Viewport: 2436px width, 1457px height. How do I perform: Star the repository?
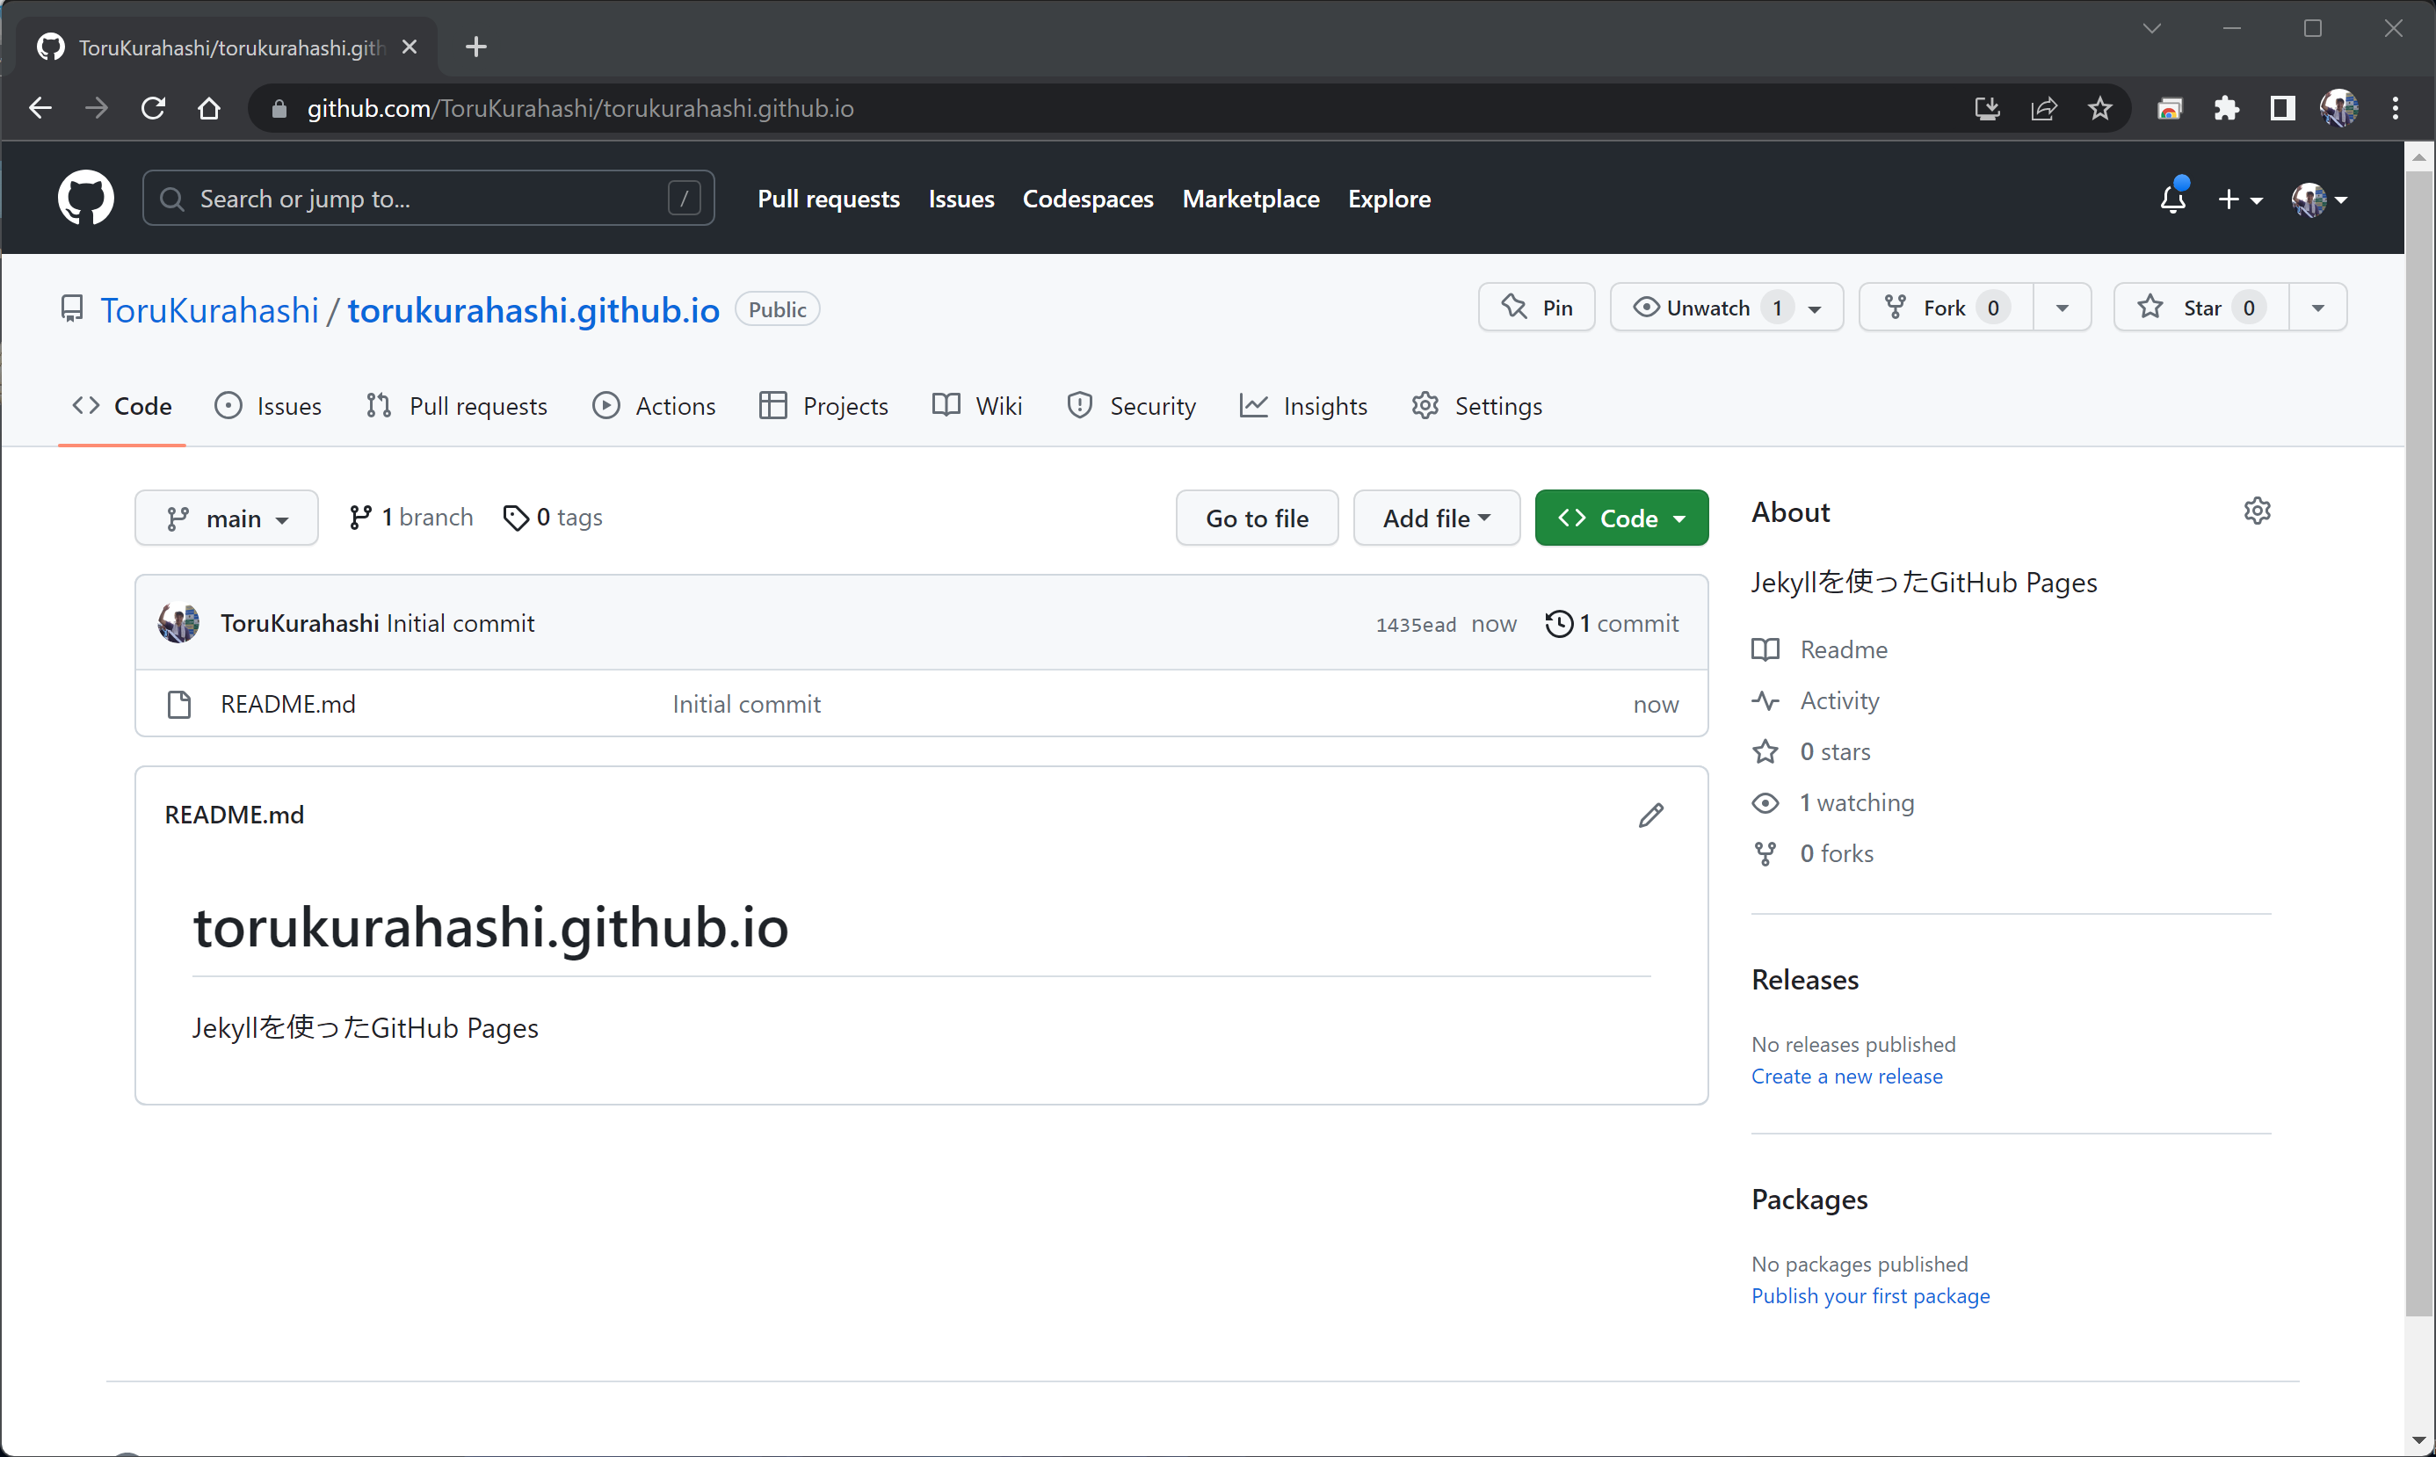pos(2201,308)
